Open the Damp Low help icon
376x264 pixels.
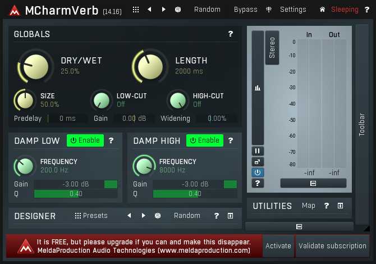click(111, 140)
